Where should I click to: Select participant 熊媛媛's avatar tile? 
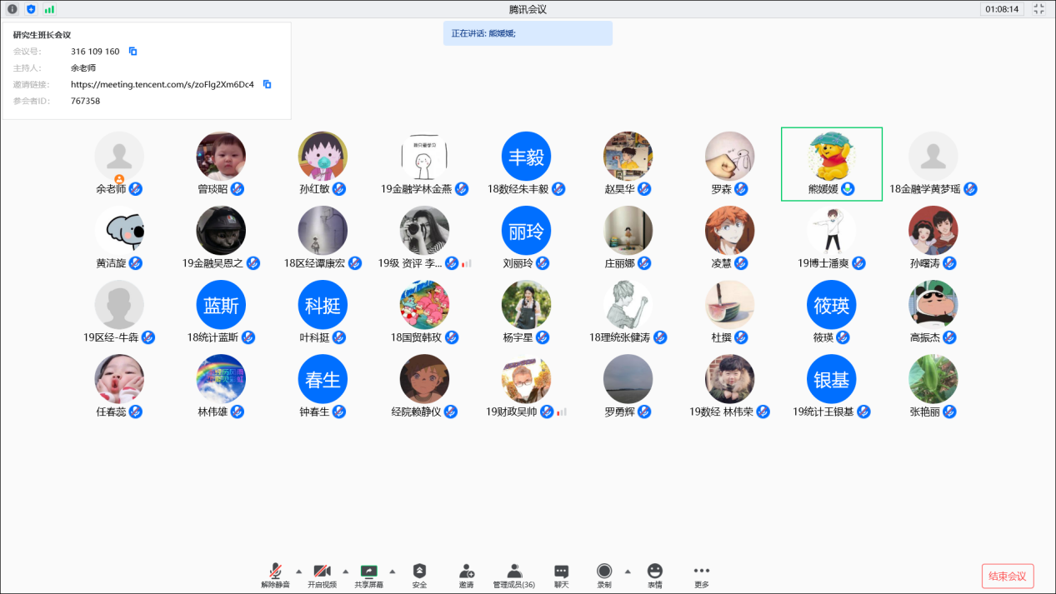click(831, 157)
